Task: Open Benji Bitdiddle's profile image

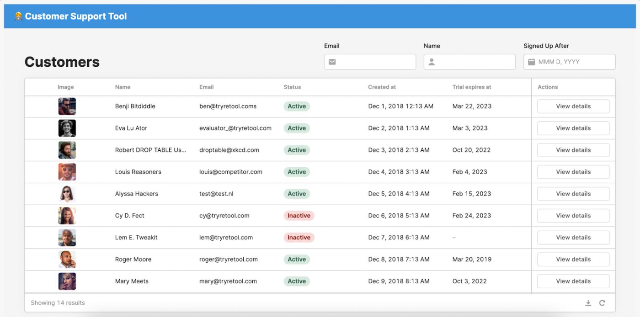Action: [67, 106]
